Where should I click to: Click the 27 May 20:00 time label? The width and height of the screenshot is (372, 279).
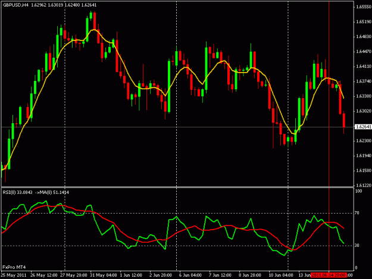pos(74,275)
